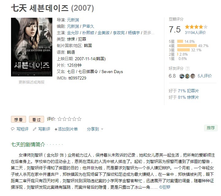
Task: Click the first friend avatar beside 6.8
Action: click(x=182, y=76)
